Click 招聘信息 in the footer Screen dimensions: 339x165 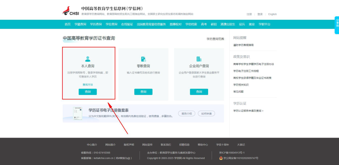[x=184, y=145]
